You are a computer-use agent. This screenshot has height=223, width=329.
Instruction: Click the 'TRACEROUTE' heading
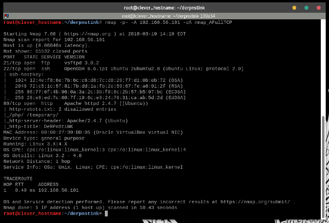[18, 179]
